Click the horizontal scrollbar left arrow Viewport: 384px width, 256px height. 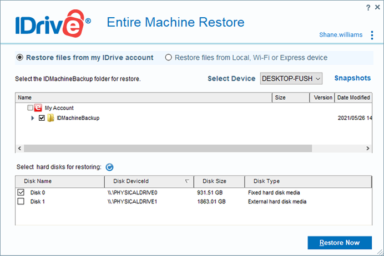(x=20, y=148)
